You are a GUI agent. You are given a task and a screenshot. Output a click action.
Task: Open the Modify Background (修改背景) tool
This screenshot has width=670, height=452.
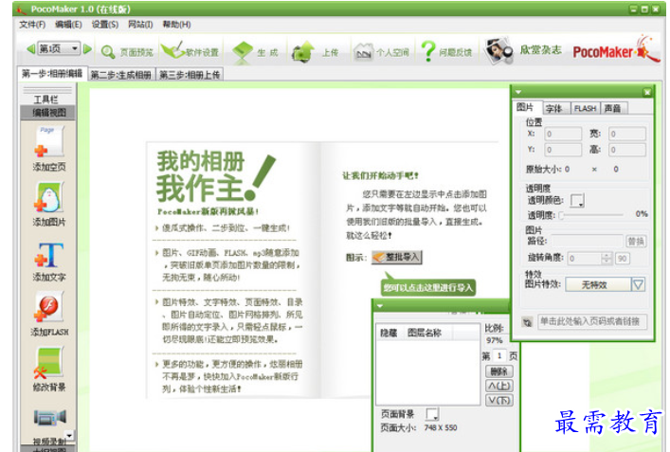click(49, 370)
